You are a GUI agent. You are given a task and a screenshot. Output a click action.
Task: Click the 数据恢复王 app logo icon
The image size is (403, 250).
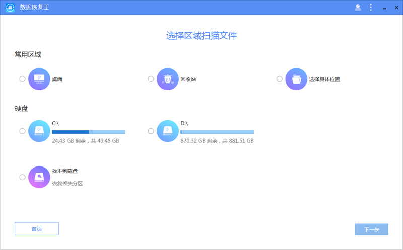(10, 7)
